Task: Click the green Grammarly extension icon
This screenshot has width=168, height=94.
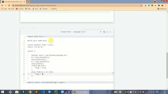Action: pyautogui.click(x=149, y=5)
